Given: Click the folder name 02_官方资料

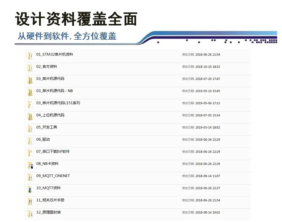Looking at the screenshot, I should tap(46, 67).
